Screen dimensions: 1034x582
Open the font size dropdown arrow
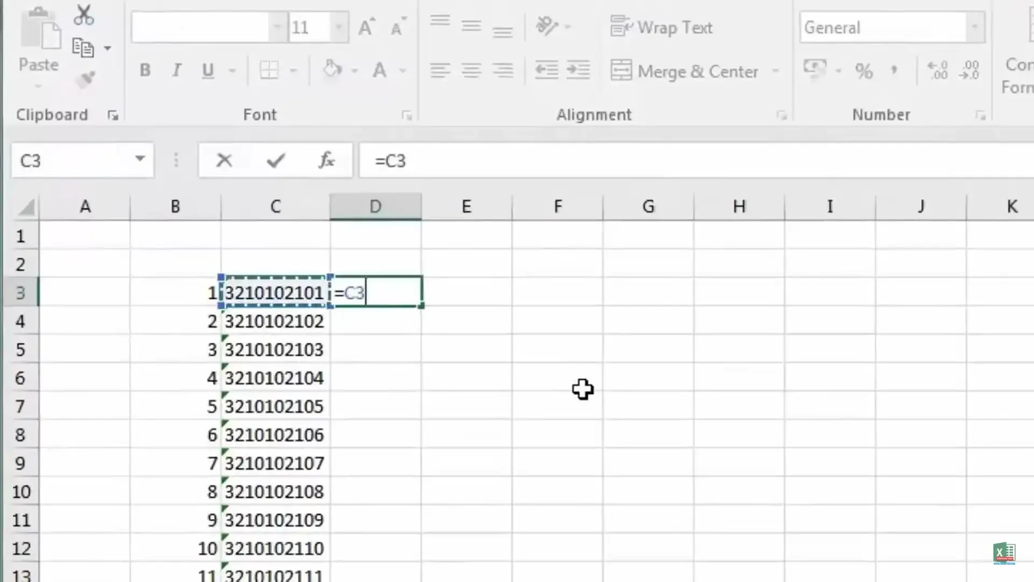pos(339,27)
